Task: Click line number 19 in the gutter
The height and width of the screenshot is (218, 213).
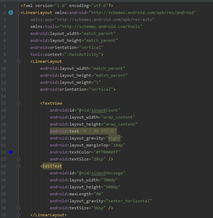Action: [x=3, y=131]
